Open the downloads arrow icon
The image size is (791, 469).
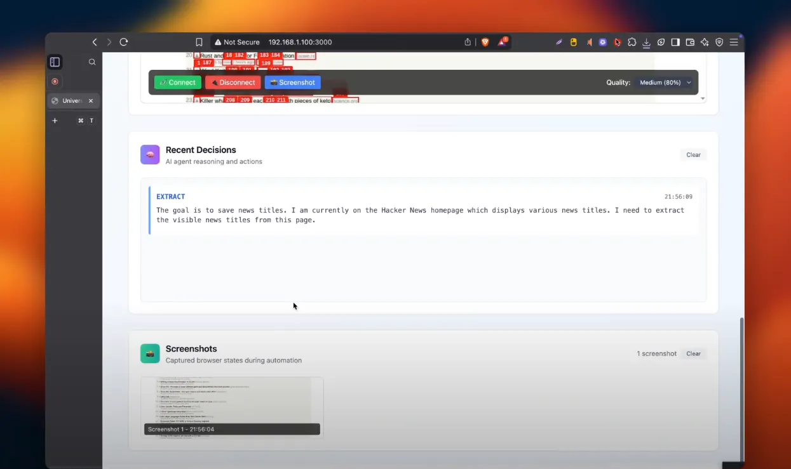coord(646,43)
